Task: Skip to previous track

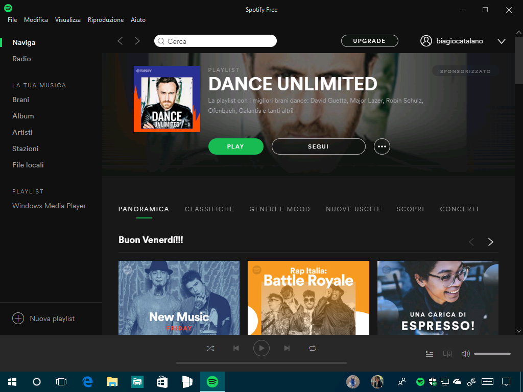Action: click(236, 348)
